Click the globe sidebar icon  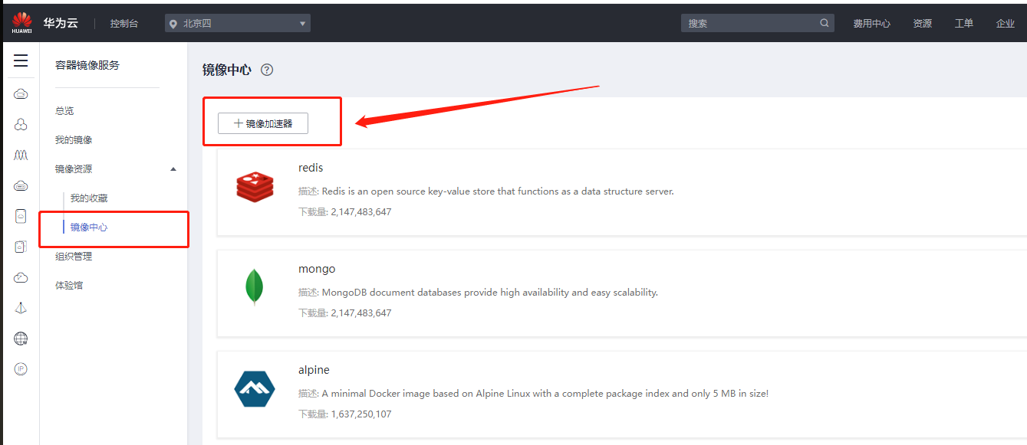pyautogui.click(x=21, y=339)
